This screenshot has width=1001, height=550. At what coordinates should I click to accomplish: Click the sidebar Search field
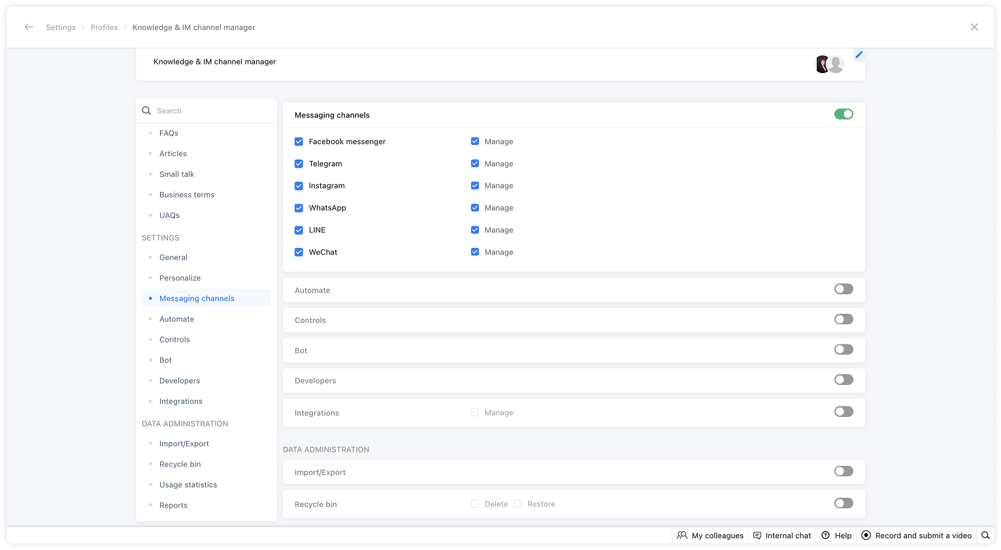point(209,111)
